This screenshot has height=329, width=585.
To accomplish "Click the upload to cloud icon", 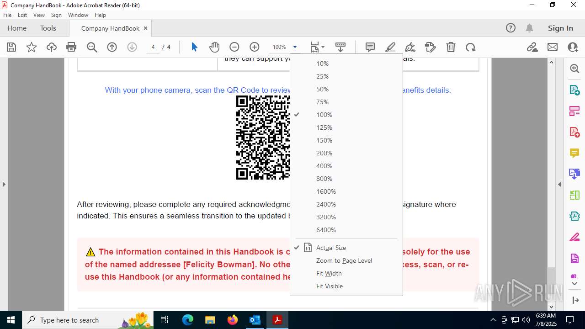I will (52, 47).
